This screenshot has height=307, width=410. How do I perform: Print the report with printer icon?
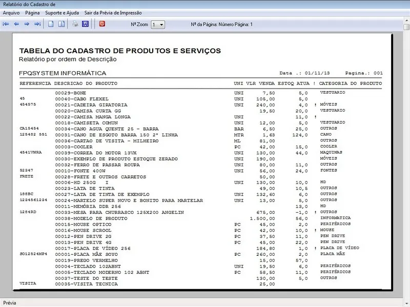pyautogui.click(x=75, y=24)
